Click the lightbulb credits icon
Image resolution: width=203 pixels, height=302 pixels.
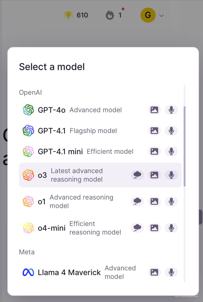point(68,15)
